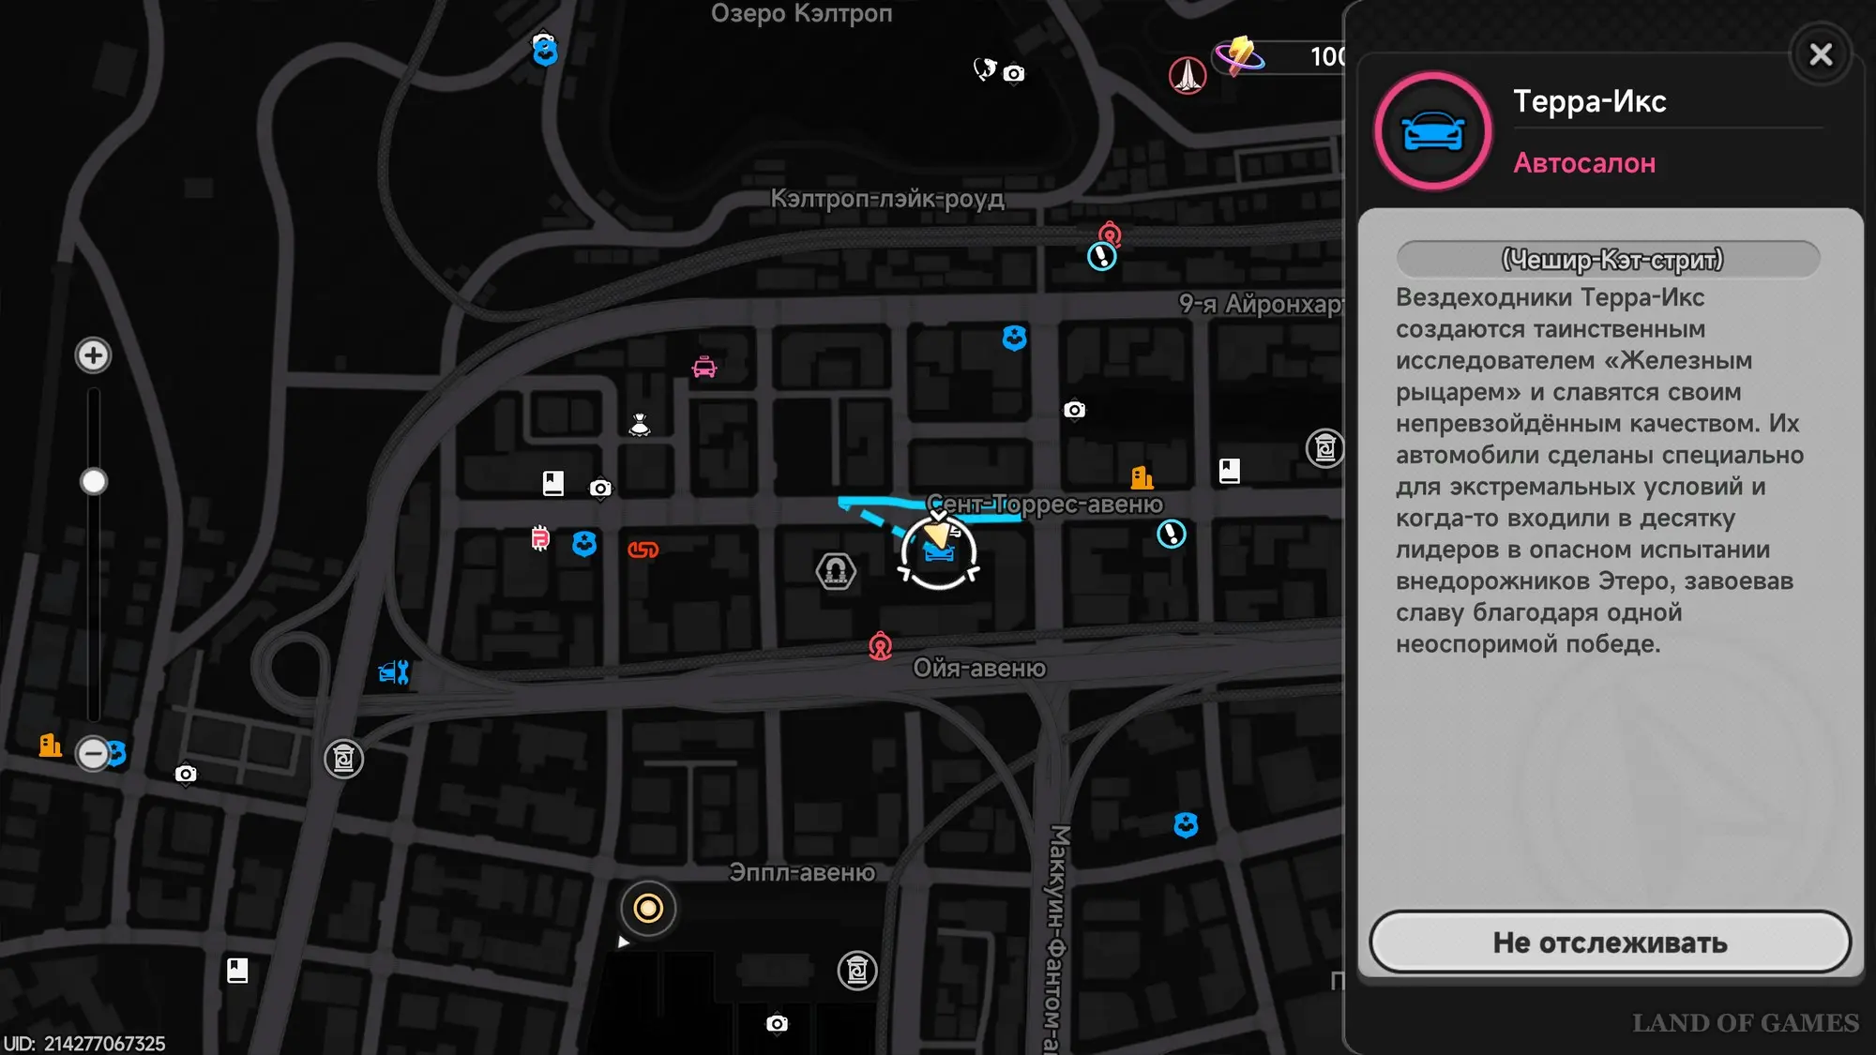Click the zoom out minus button
This screenshot has height=1055, width=1876.
[93, 753]
